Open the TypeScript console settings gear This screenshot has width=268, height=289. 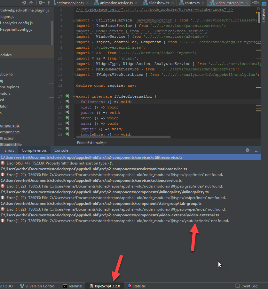(247, 150)
